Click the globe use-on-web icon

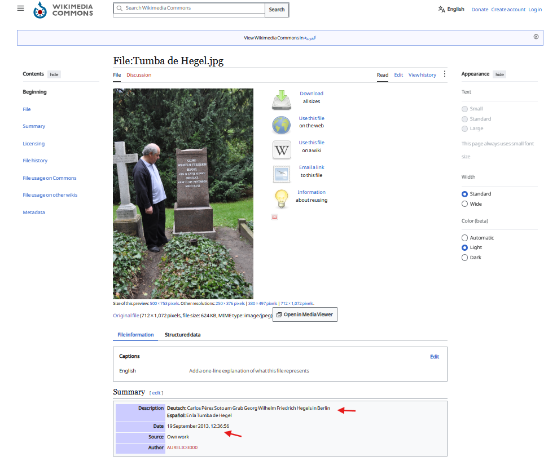(x=282, y=125)
